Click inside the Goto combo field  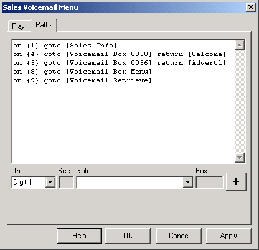[130, 182]
